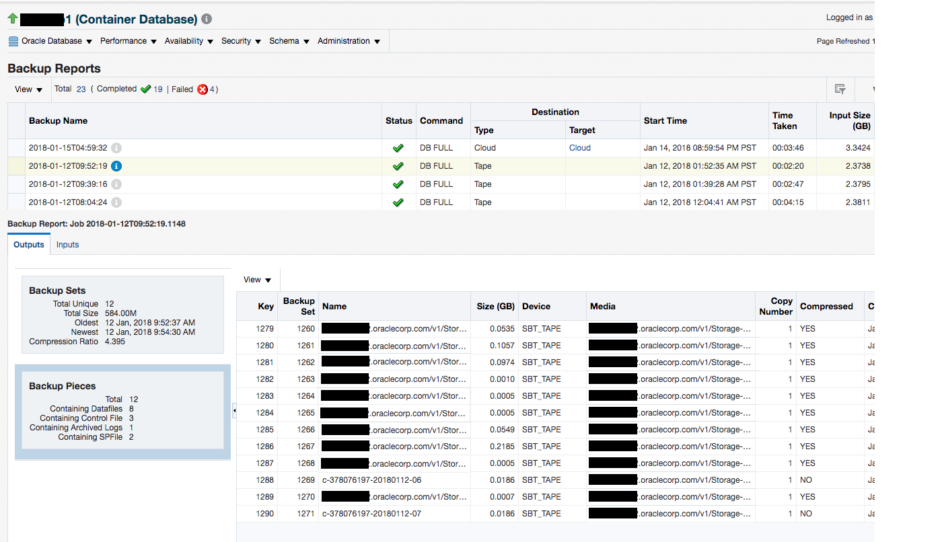Click the green Completed checkmark icon

pyautogui.click(x=145, y=89)
